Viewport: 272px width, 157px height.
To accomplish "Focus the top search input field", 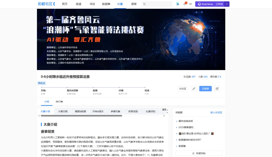I will 157,4.
